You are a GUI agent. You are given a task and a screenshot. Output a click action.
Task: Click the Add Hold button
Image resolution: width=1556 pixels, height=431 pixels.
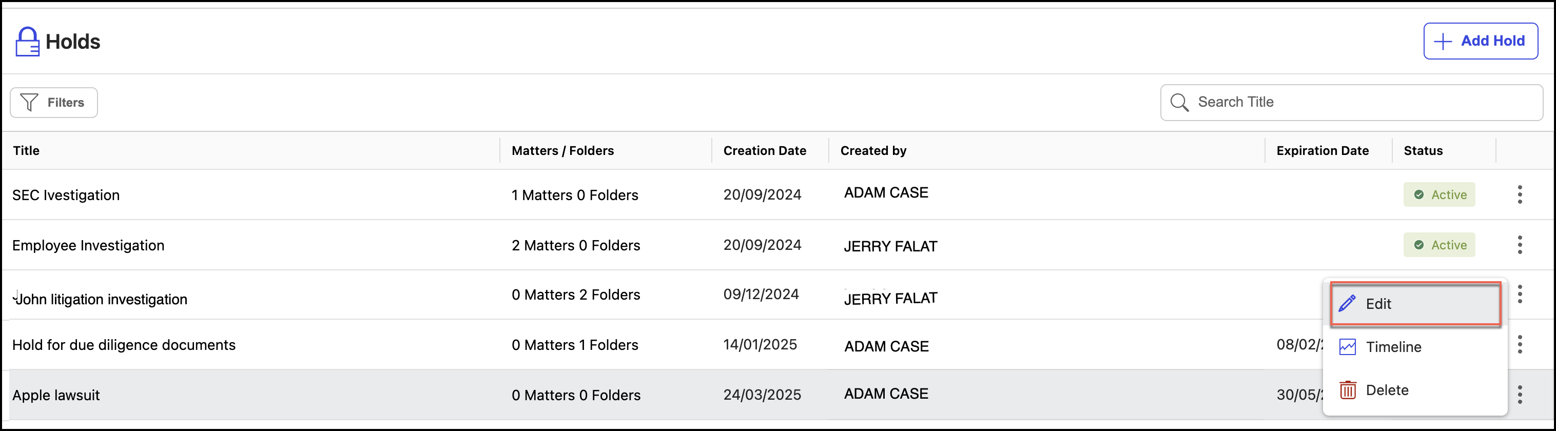point(1481,41)
